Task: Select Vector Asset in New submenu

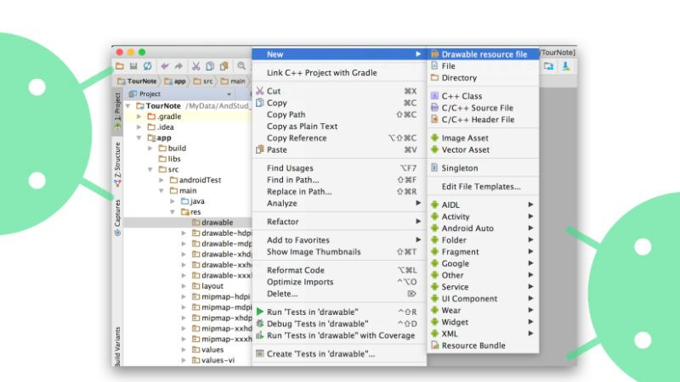Action: [x=483, y=150]
